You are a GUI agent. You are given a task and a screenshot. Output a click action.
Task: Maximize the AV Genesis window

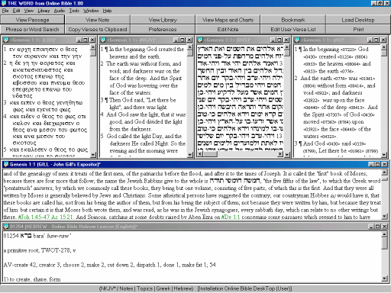[376, 40]
